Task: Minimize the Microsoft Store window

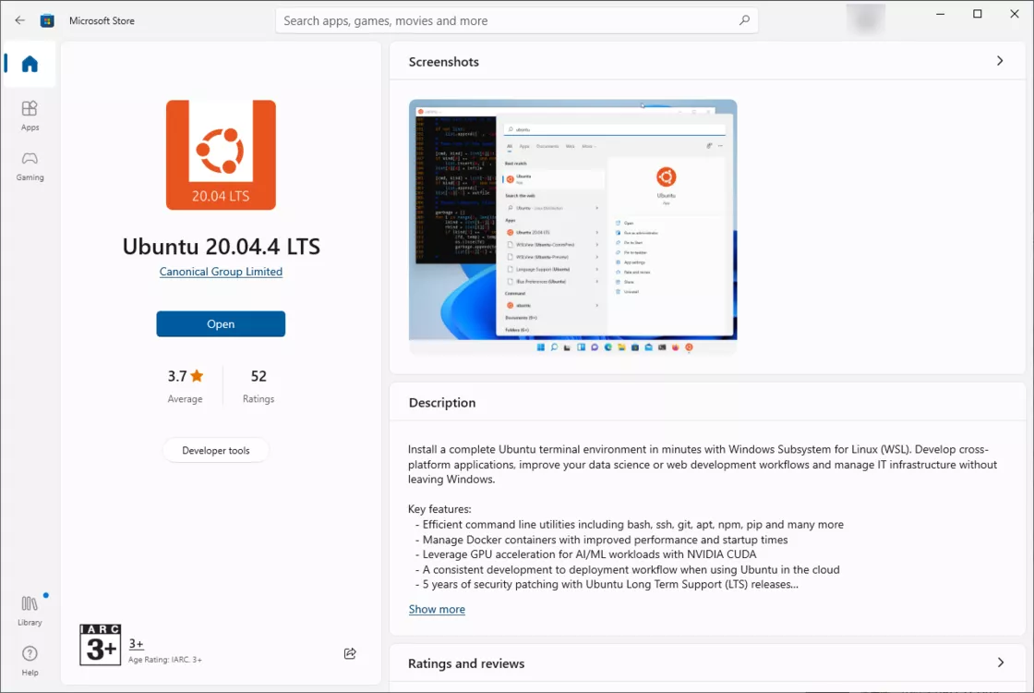Action: click(x=941, y=14)
